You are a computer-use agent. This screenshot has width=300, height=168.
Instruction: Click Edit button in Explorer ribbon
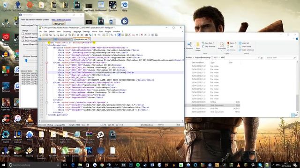click(x=230, y=47)
